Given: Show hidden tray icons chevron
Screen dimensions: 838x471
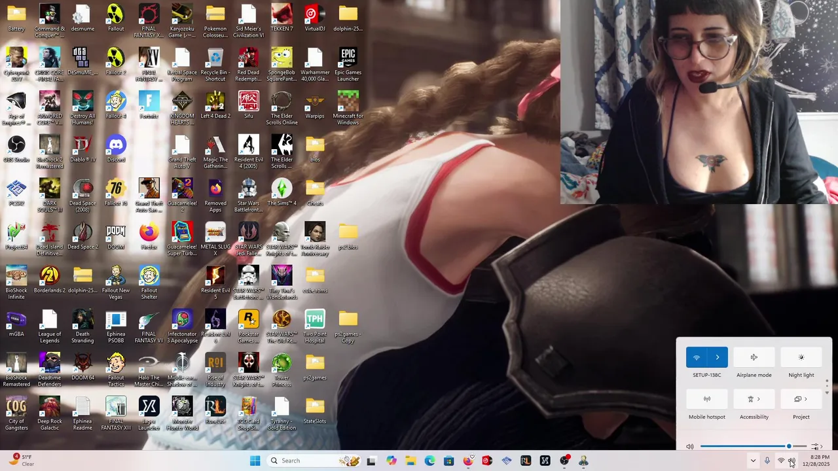Looking at the screenshot, I should click(753, 461).
